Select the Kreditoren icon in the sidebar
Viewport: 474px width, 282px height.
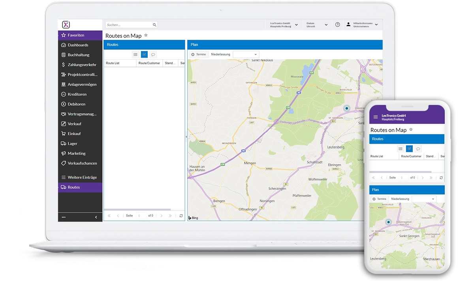(x=64, y=94)
